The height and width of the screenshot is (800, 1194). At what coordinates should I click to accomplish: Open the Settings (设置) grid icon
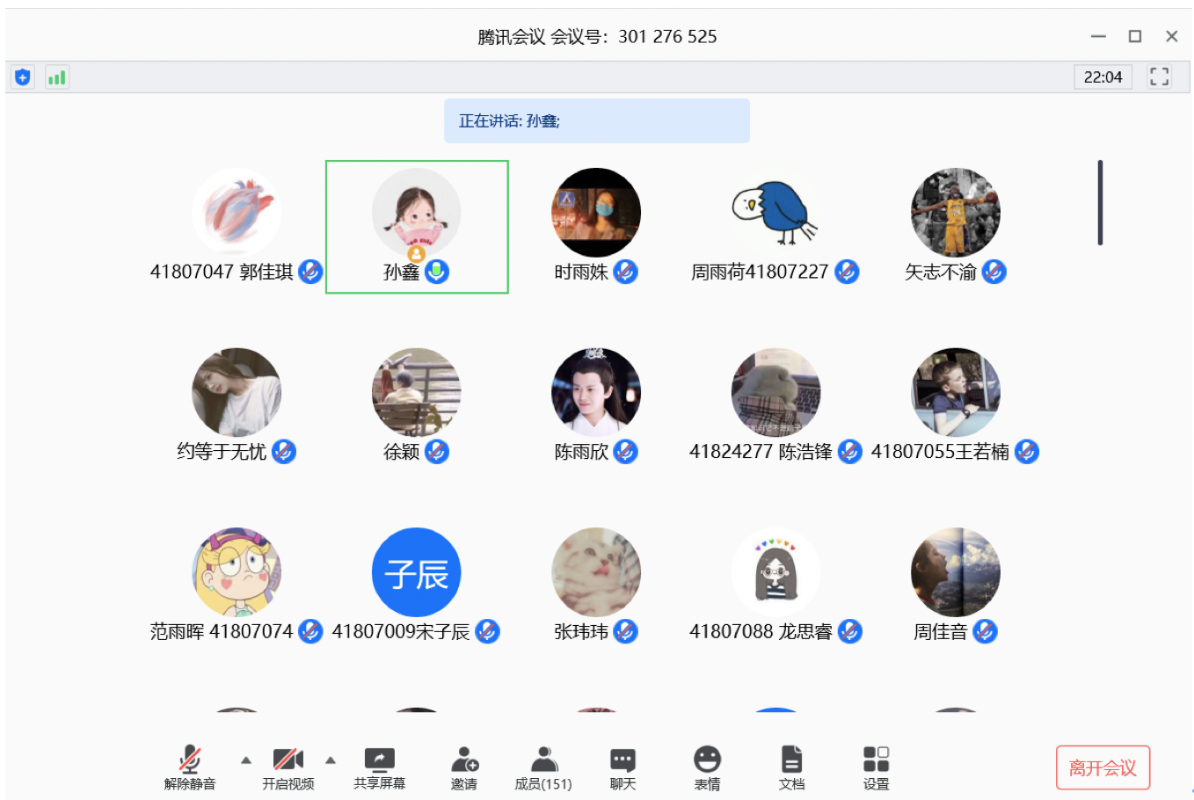(876, 767)
